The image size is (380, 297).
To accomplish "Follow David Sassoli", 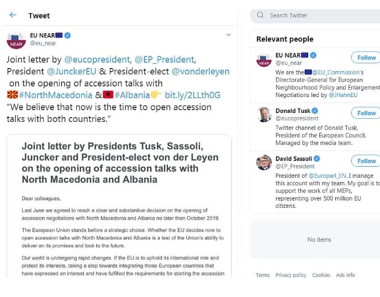I will point(366,161).
